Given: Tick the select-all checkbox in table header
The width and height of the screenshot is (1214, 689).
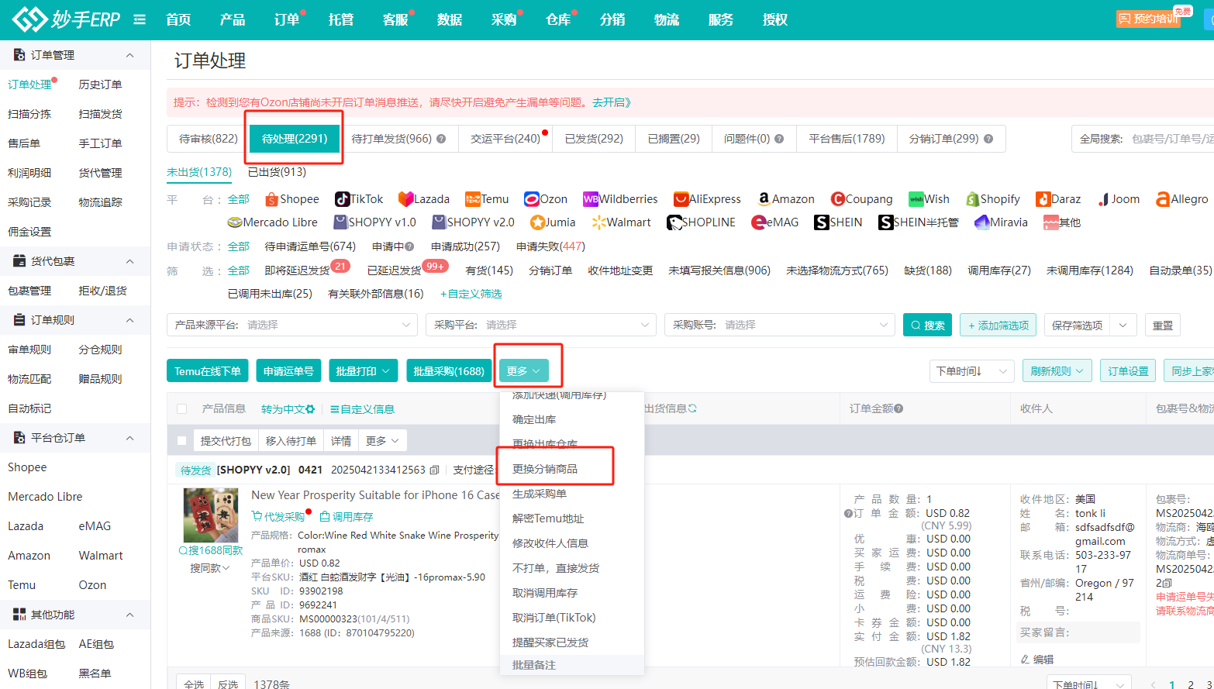Looking at the screenshot, I should tap(181, 408).
